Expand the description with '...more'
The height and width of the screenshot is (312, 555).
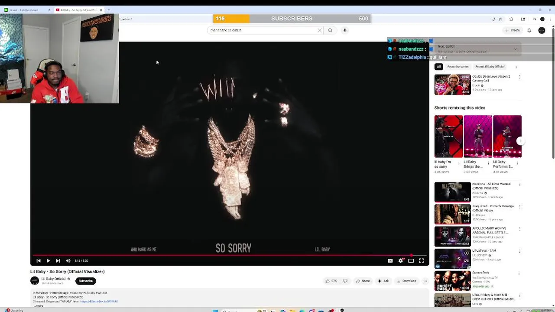pyautogui.click(x=38, y=306)
